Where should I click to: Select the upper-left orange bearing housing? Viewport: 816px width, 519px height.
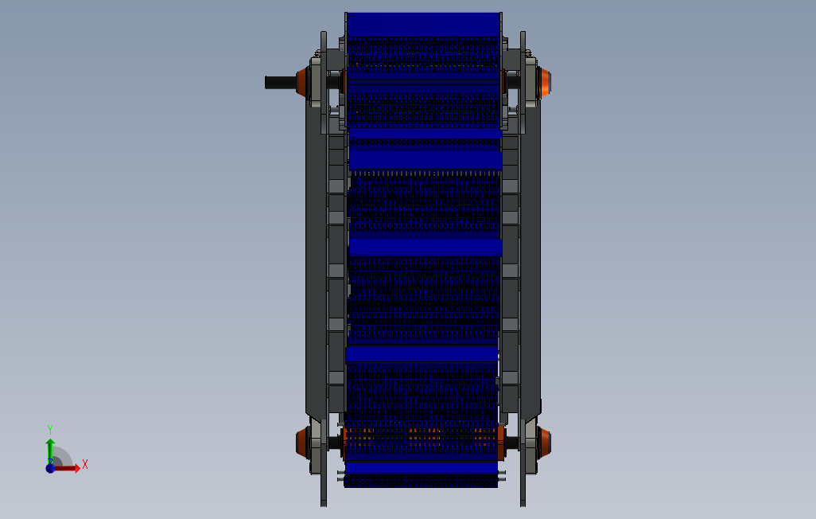pos(303,82)
